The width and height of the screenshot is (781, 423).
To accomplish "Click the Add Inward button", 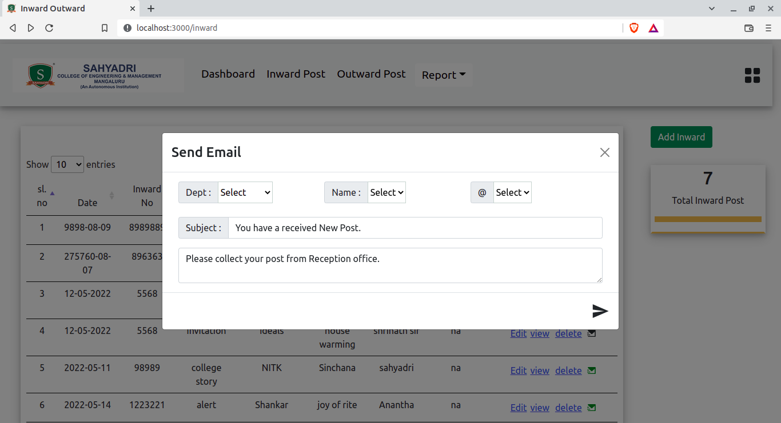I will [681, 137].
